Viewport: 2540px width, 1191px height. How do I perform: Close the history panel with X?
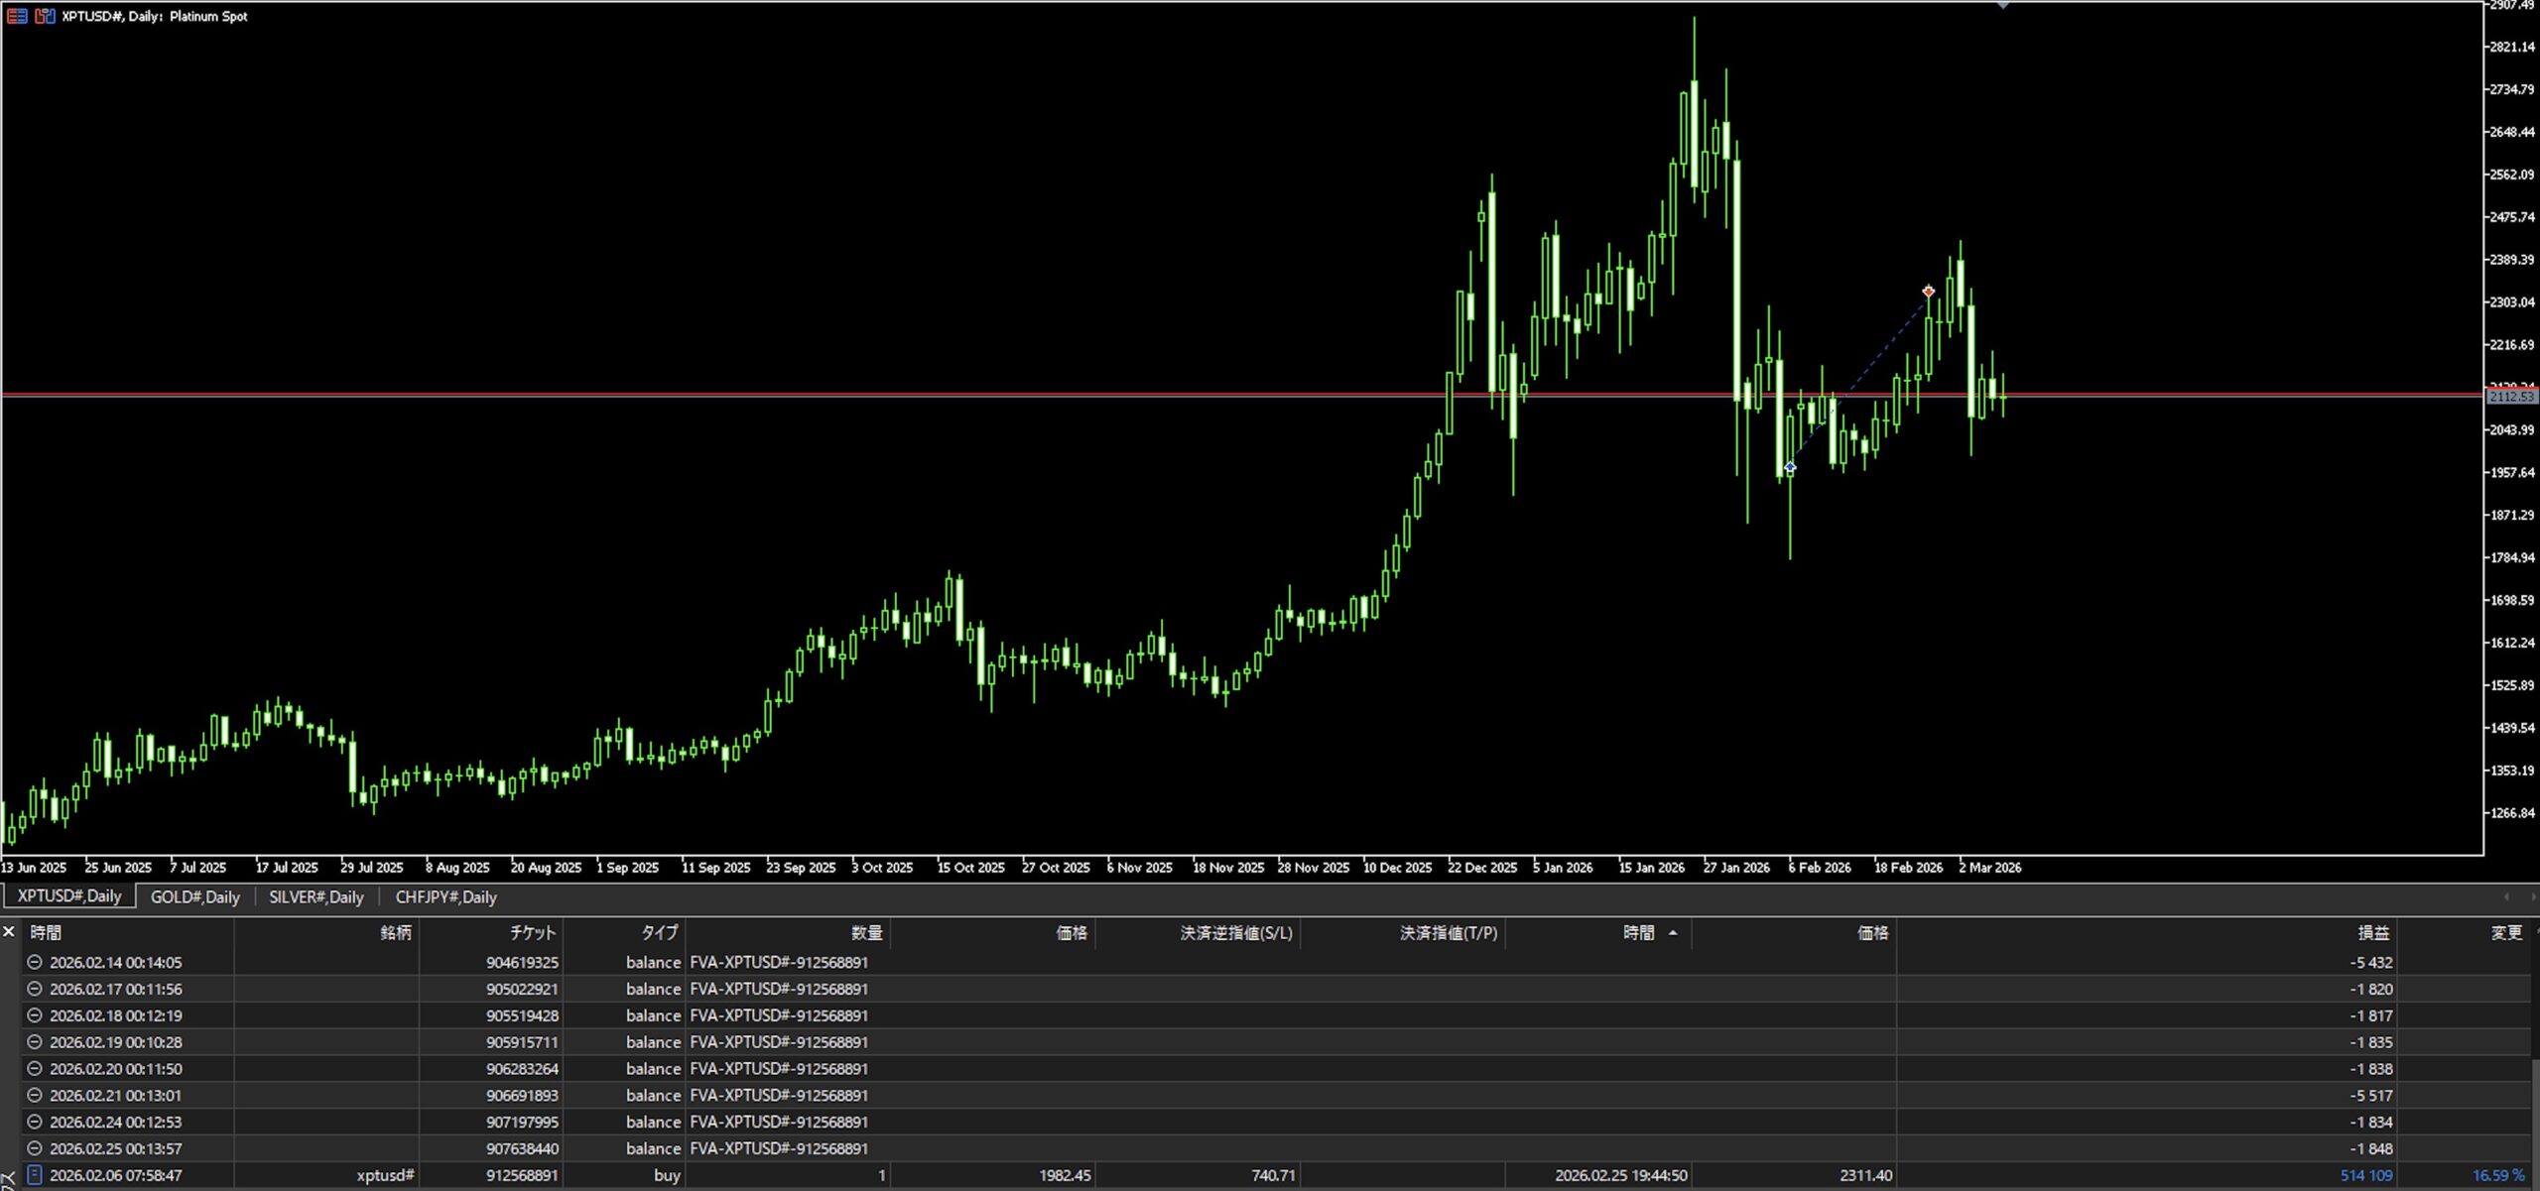pos(9,931)
